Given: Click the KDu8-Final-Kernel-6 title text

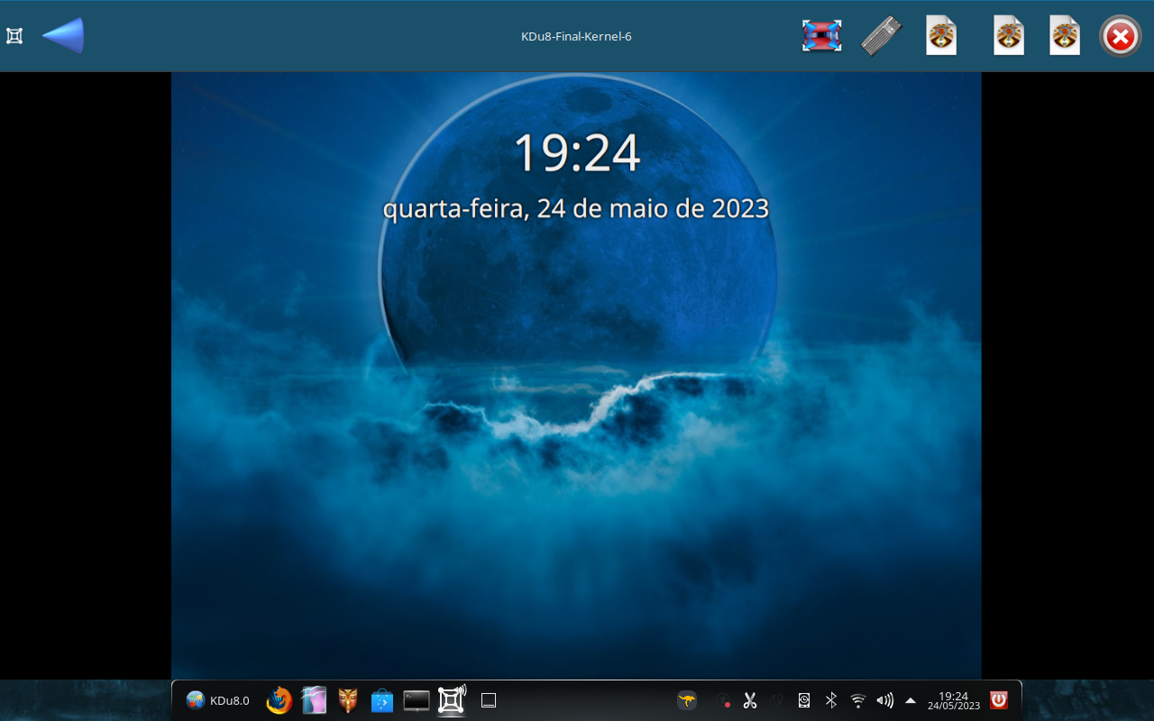Looking at the screenshot, I should click(x=576, y=37).
